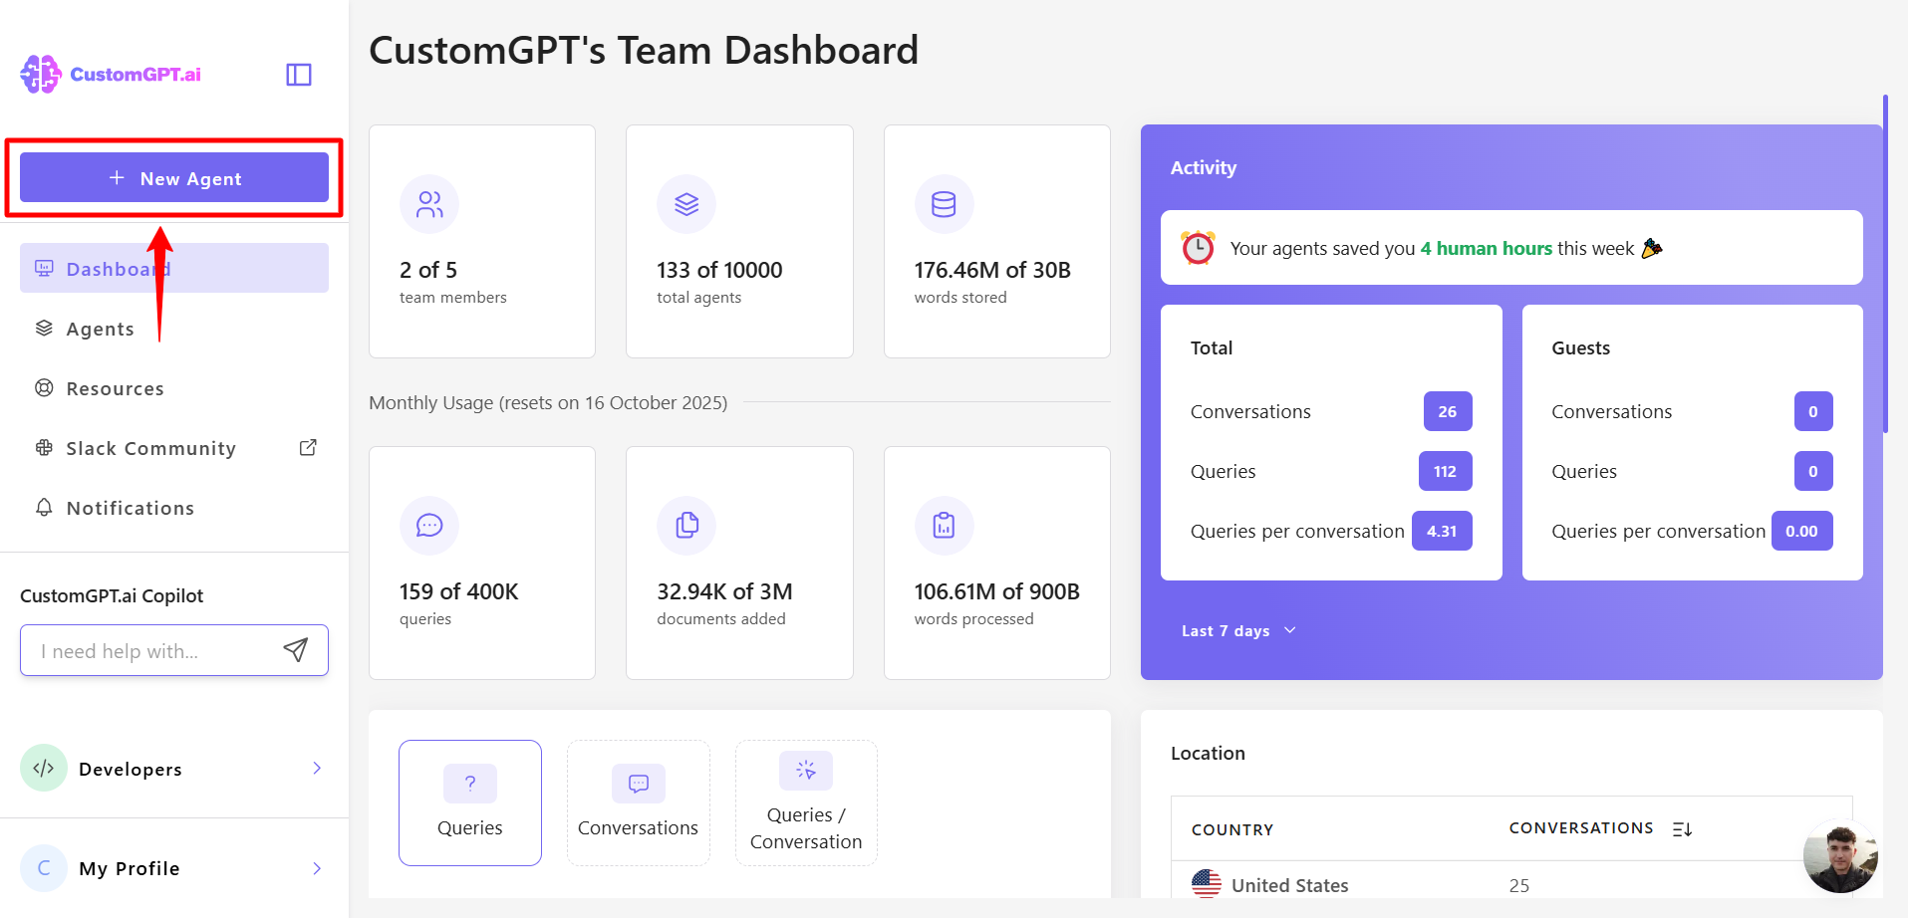Image resolution: width=1913 pixels, height=918 pixels.
Task: Click the user photo avatar at bottom right
Action: (1840, 856)
